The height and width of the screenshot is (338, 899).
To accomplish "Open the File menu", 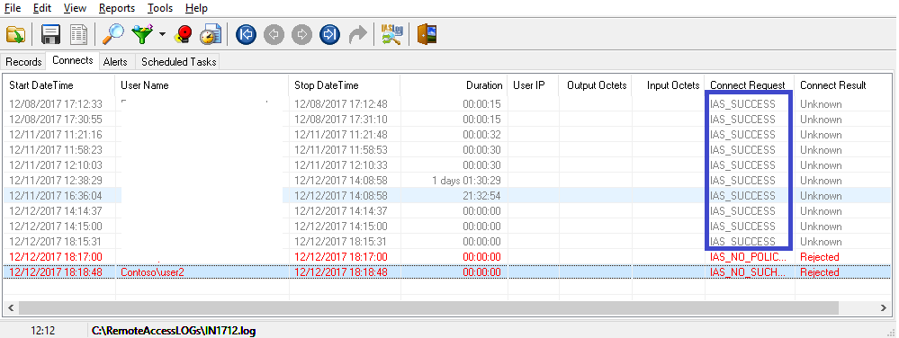I will click(x=13, y=8).
